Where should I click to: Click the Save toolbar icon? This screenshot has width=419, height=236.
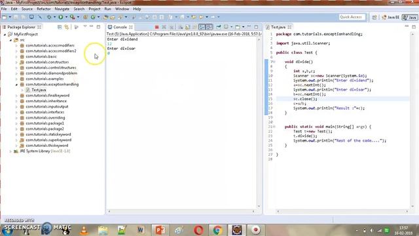point(16,17)
